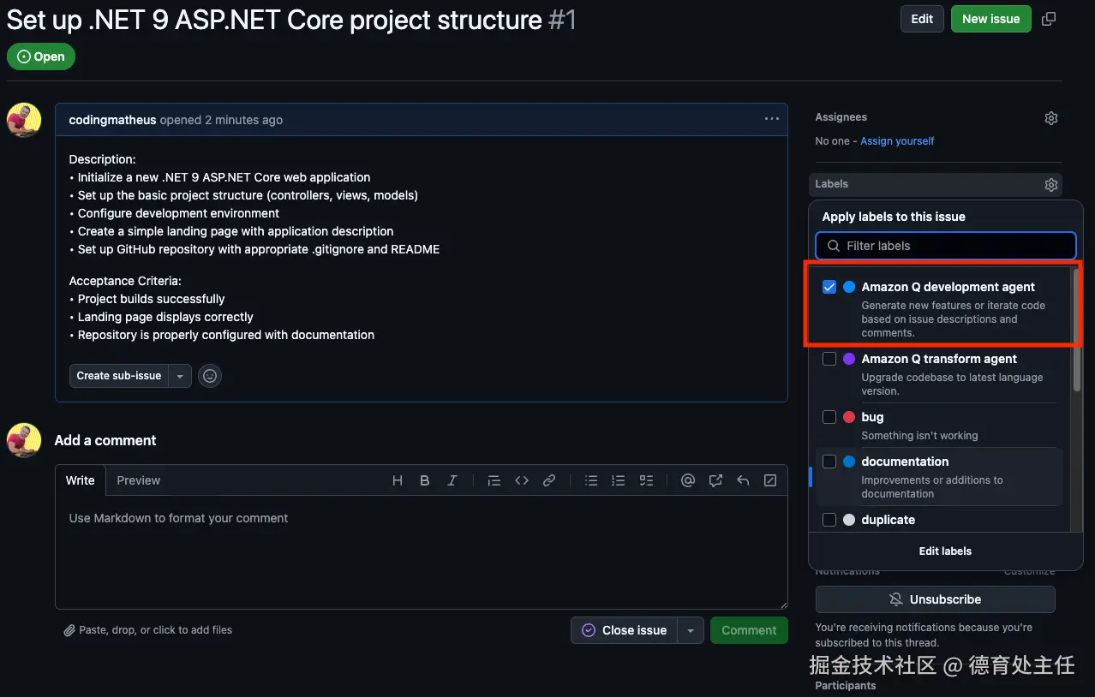1095x697 pixels.
Task: Open the issue options ellipsis menu
Action: tap(771, 119)
